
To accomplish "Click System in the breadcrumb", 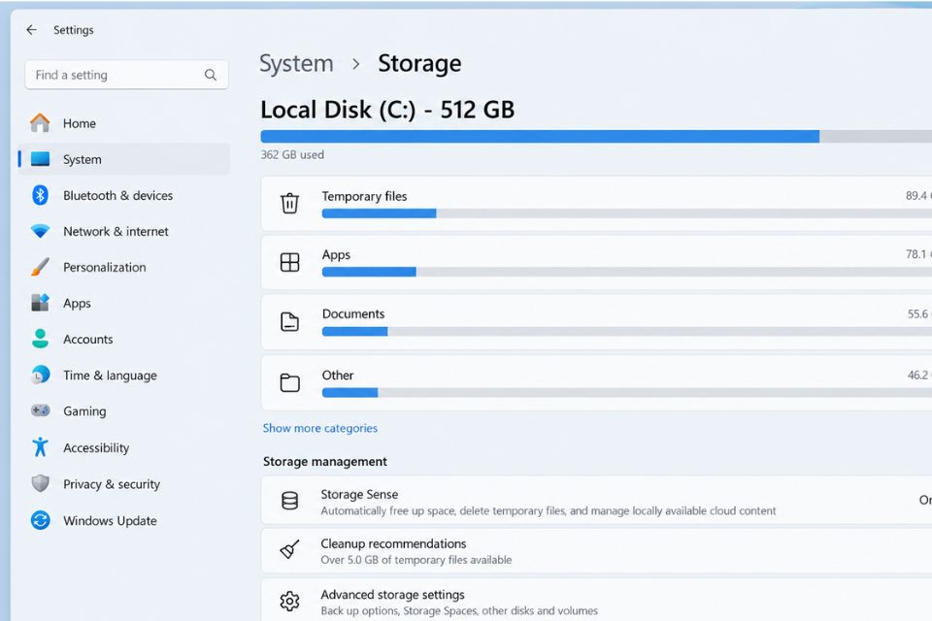I will tap(296, 64).
